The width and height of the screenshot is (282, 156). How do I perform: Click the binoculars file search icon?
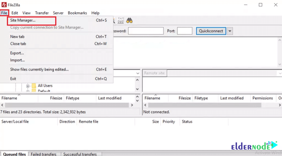tap(129, 21)
